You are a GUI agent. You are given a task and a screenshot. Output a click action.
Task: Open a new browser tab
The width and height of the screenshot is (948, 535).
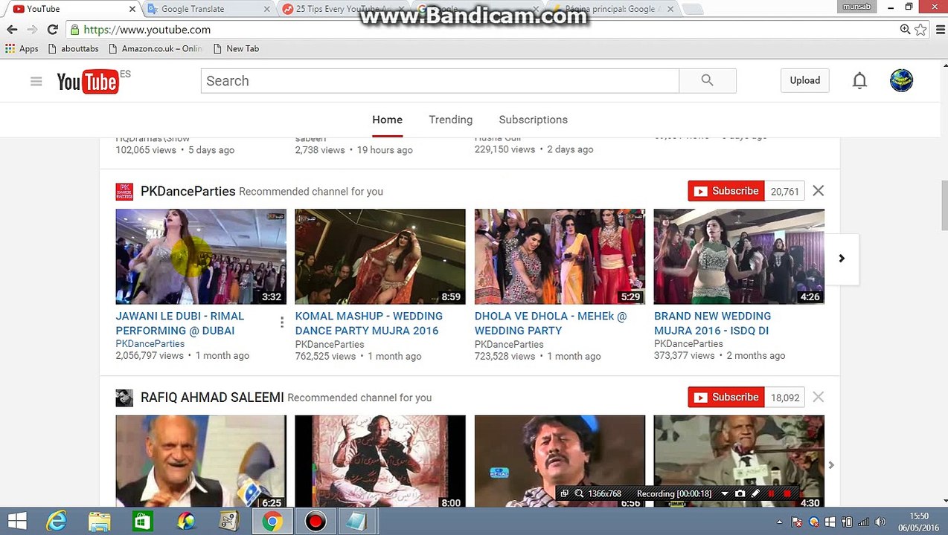point(692,9)
